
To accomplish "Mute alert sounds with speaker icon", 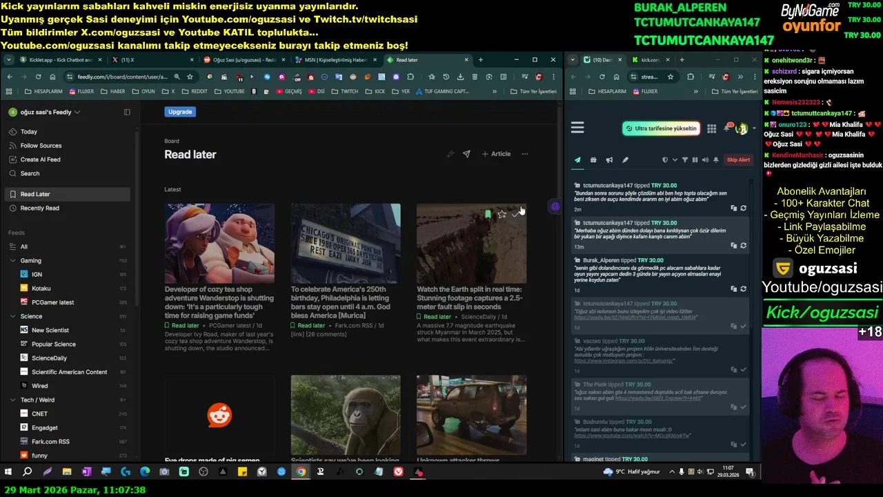I will 705,160.
